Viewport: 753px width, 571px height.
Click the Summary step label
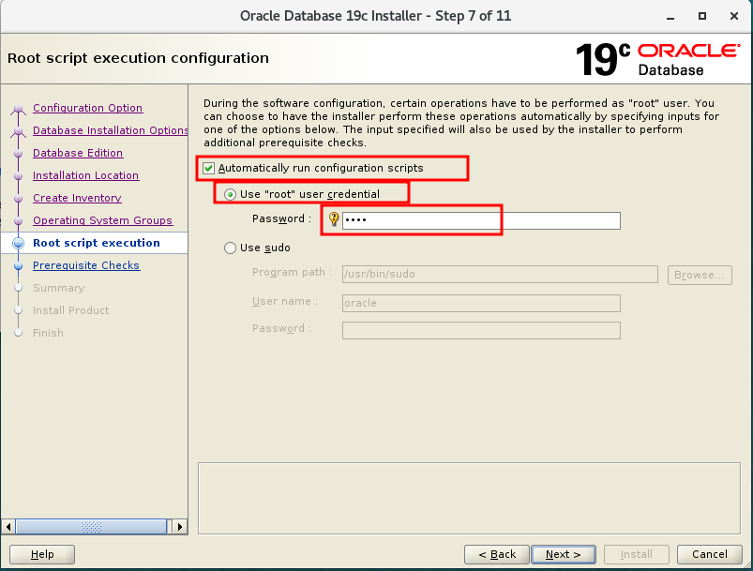58,288
